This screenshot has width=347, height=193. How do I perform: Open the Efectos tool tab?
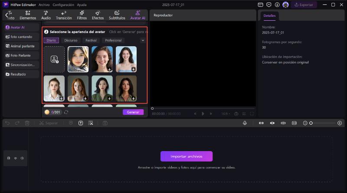[98, 15]
